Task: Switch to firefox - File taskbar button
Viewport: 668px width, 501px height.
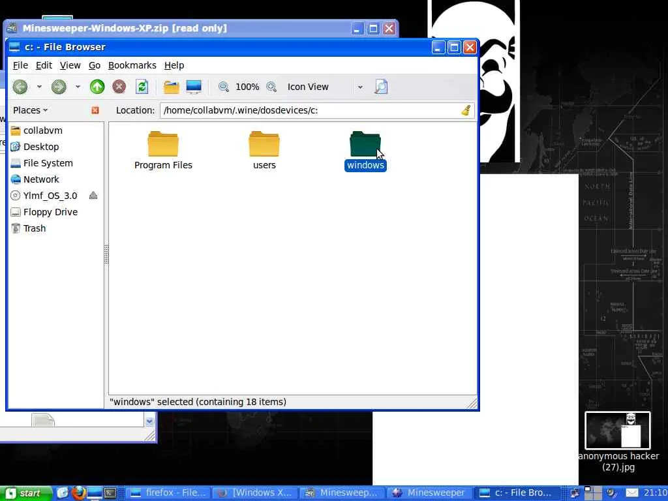Action: 168,493
